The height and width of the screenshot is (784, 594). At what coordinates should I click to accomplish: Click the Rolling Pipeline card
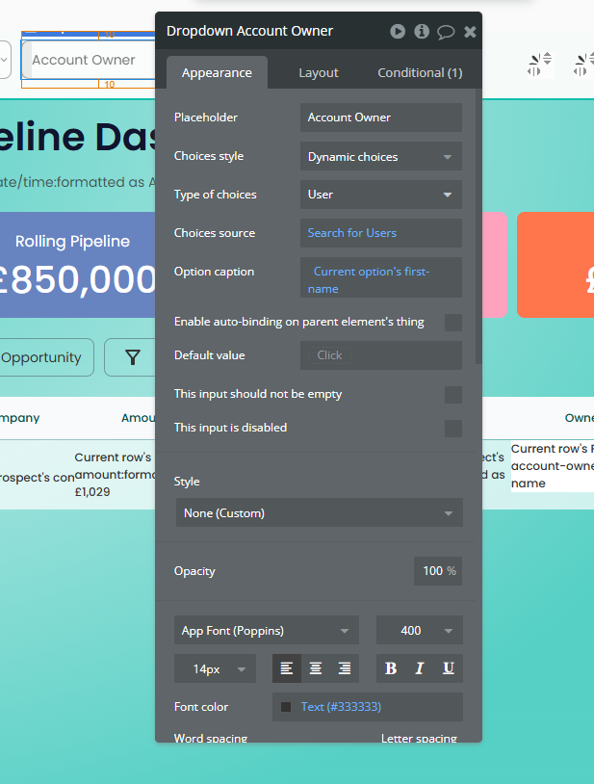(x=77, y=265)
